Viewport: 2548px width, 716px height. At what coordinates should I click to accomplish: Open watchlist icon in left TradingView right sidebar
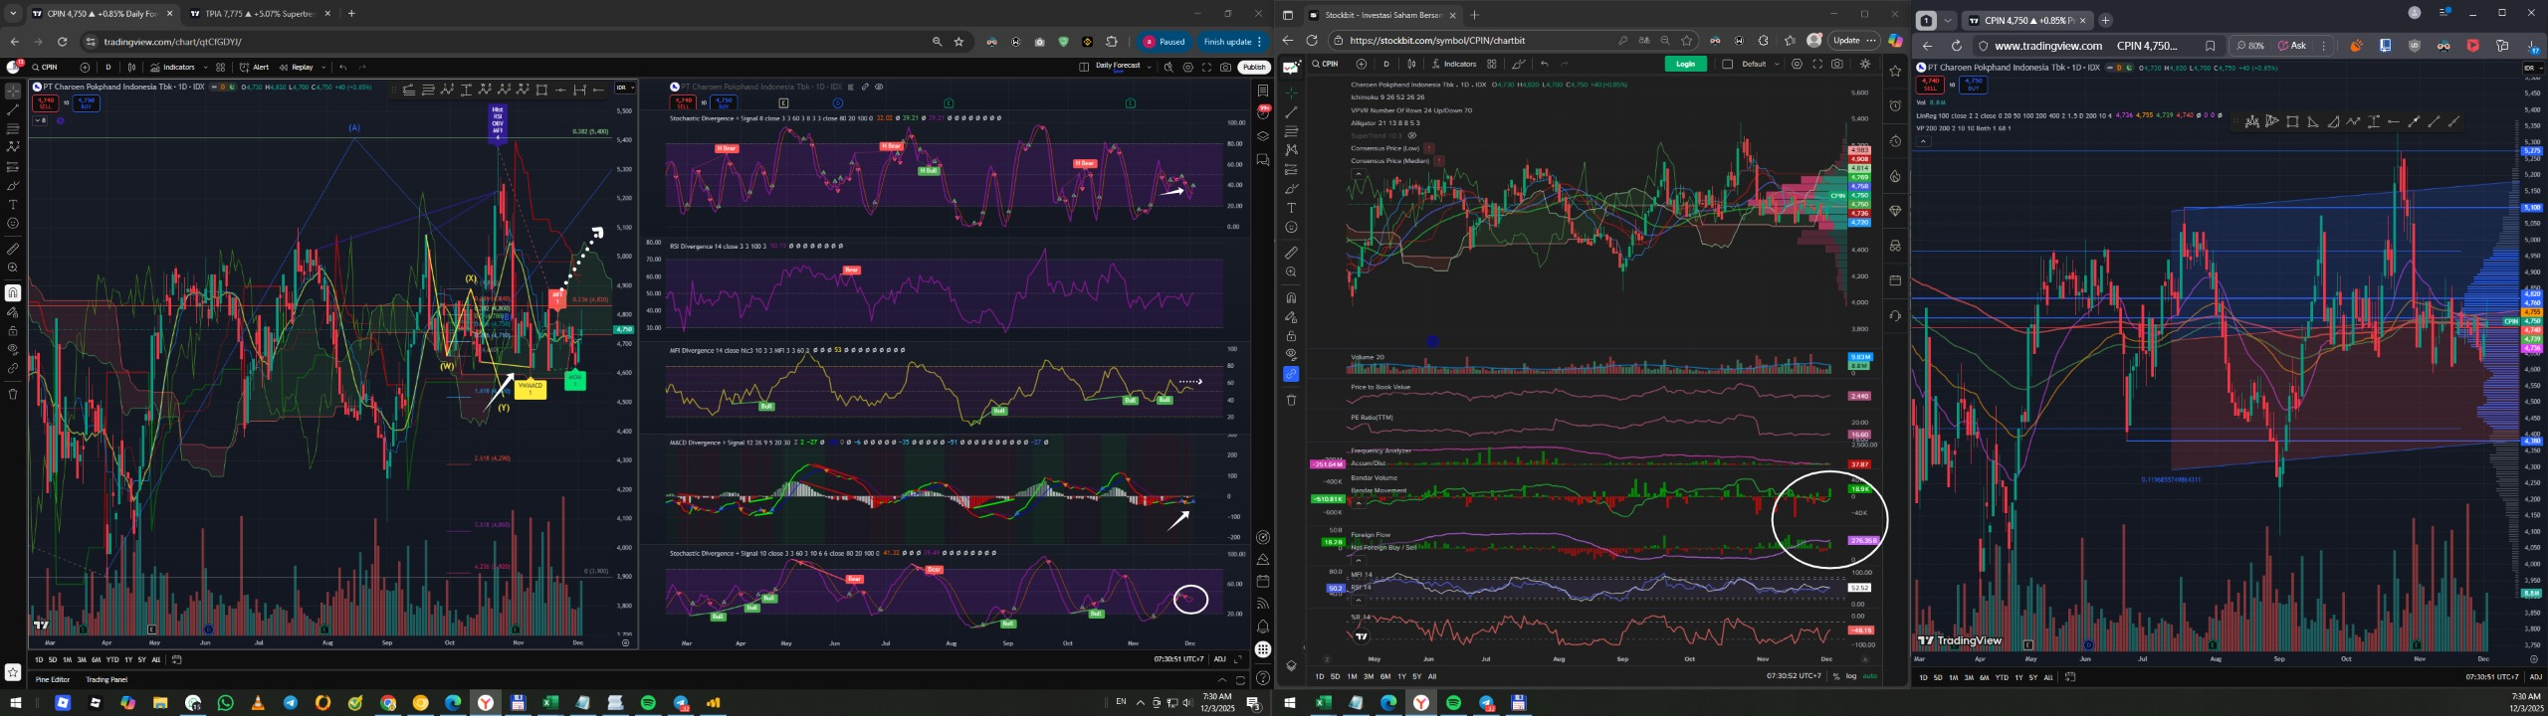[1263, 90]
